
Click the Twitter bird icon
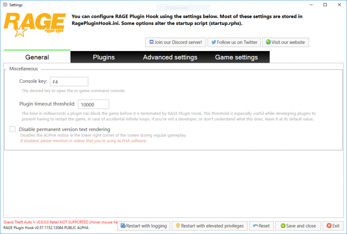[213, 42]
